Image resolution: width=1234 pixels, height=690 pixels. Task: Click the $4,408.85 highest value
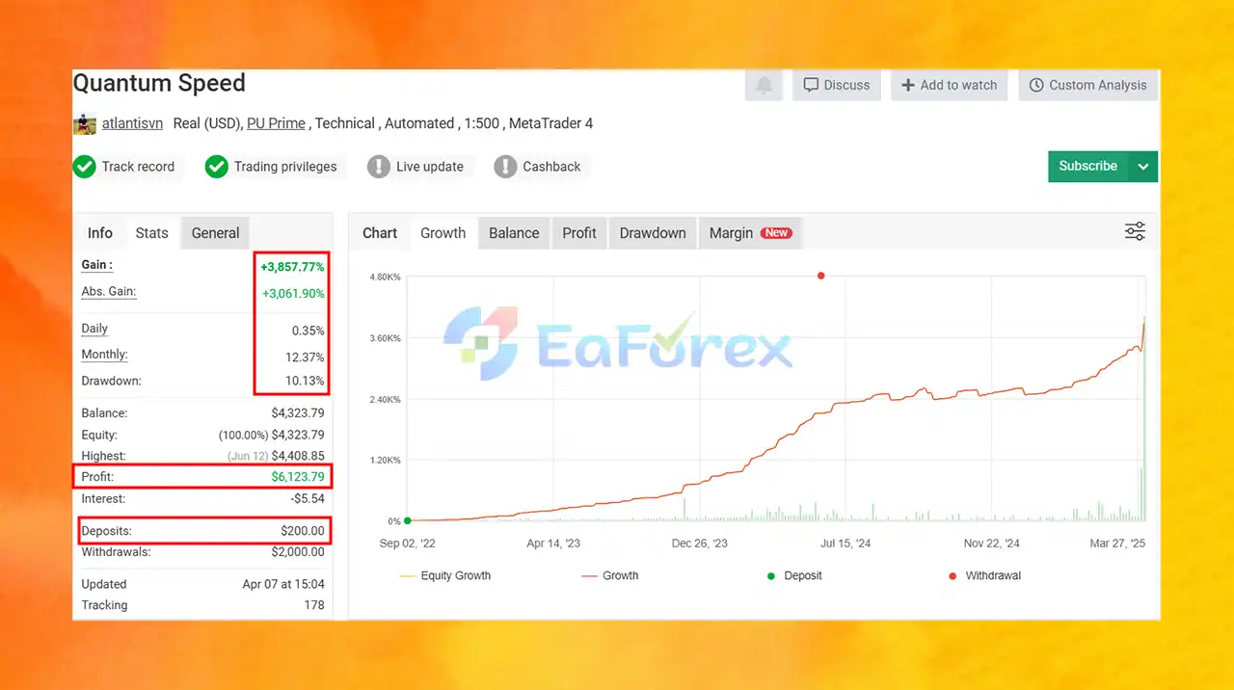click(298, 456)
